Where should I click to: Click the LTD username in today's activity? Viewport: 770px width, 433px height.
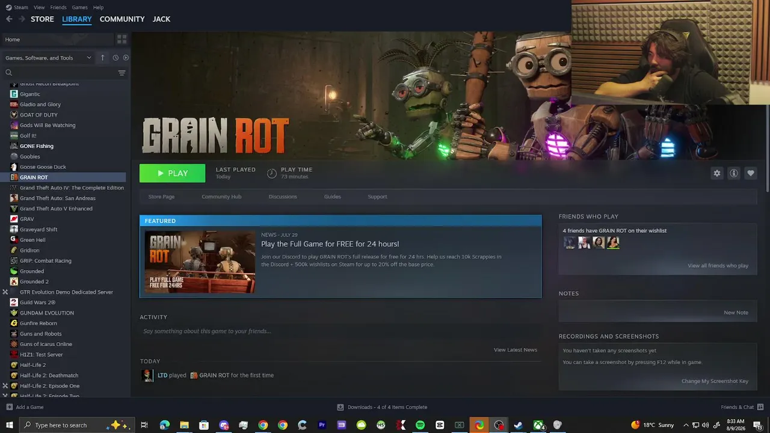point(162,375)
